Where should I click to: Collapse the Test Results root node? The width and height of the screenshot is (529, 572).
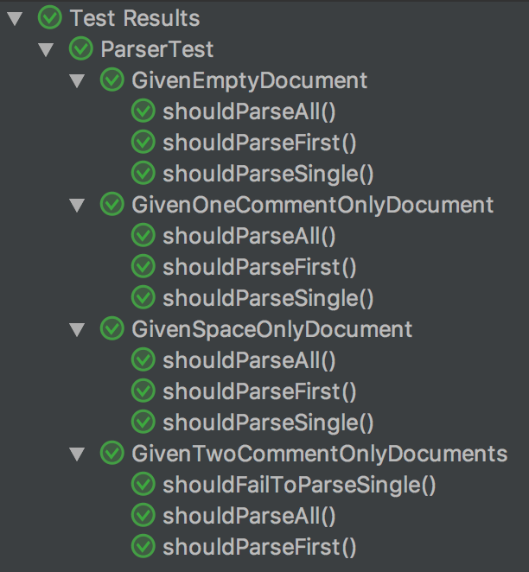click(x=15, y=19)
